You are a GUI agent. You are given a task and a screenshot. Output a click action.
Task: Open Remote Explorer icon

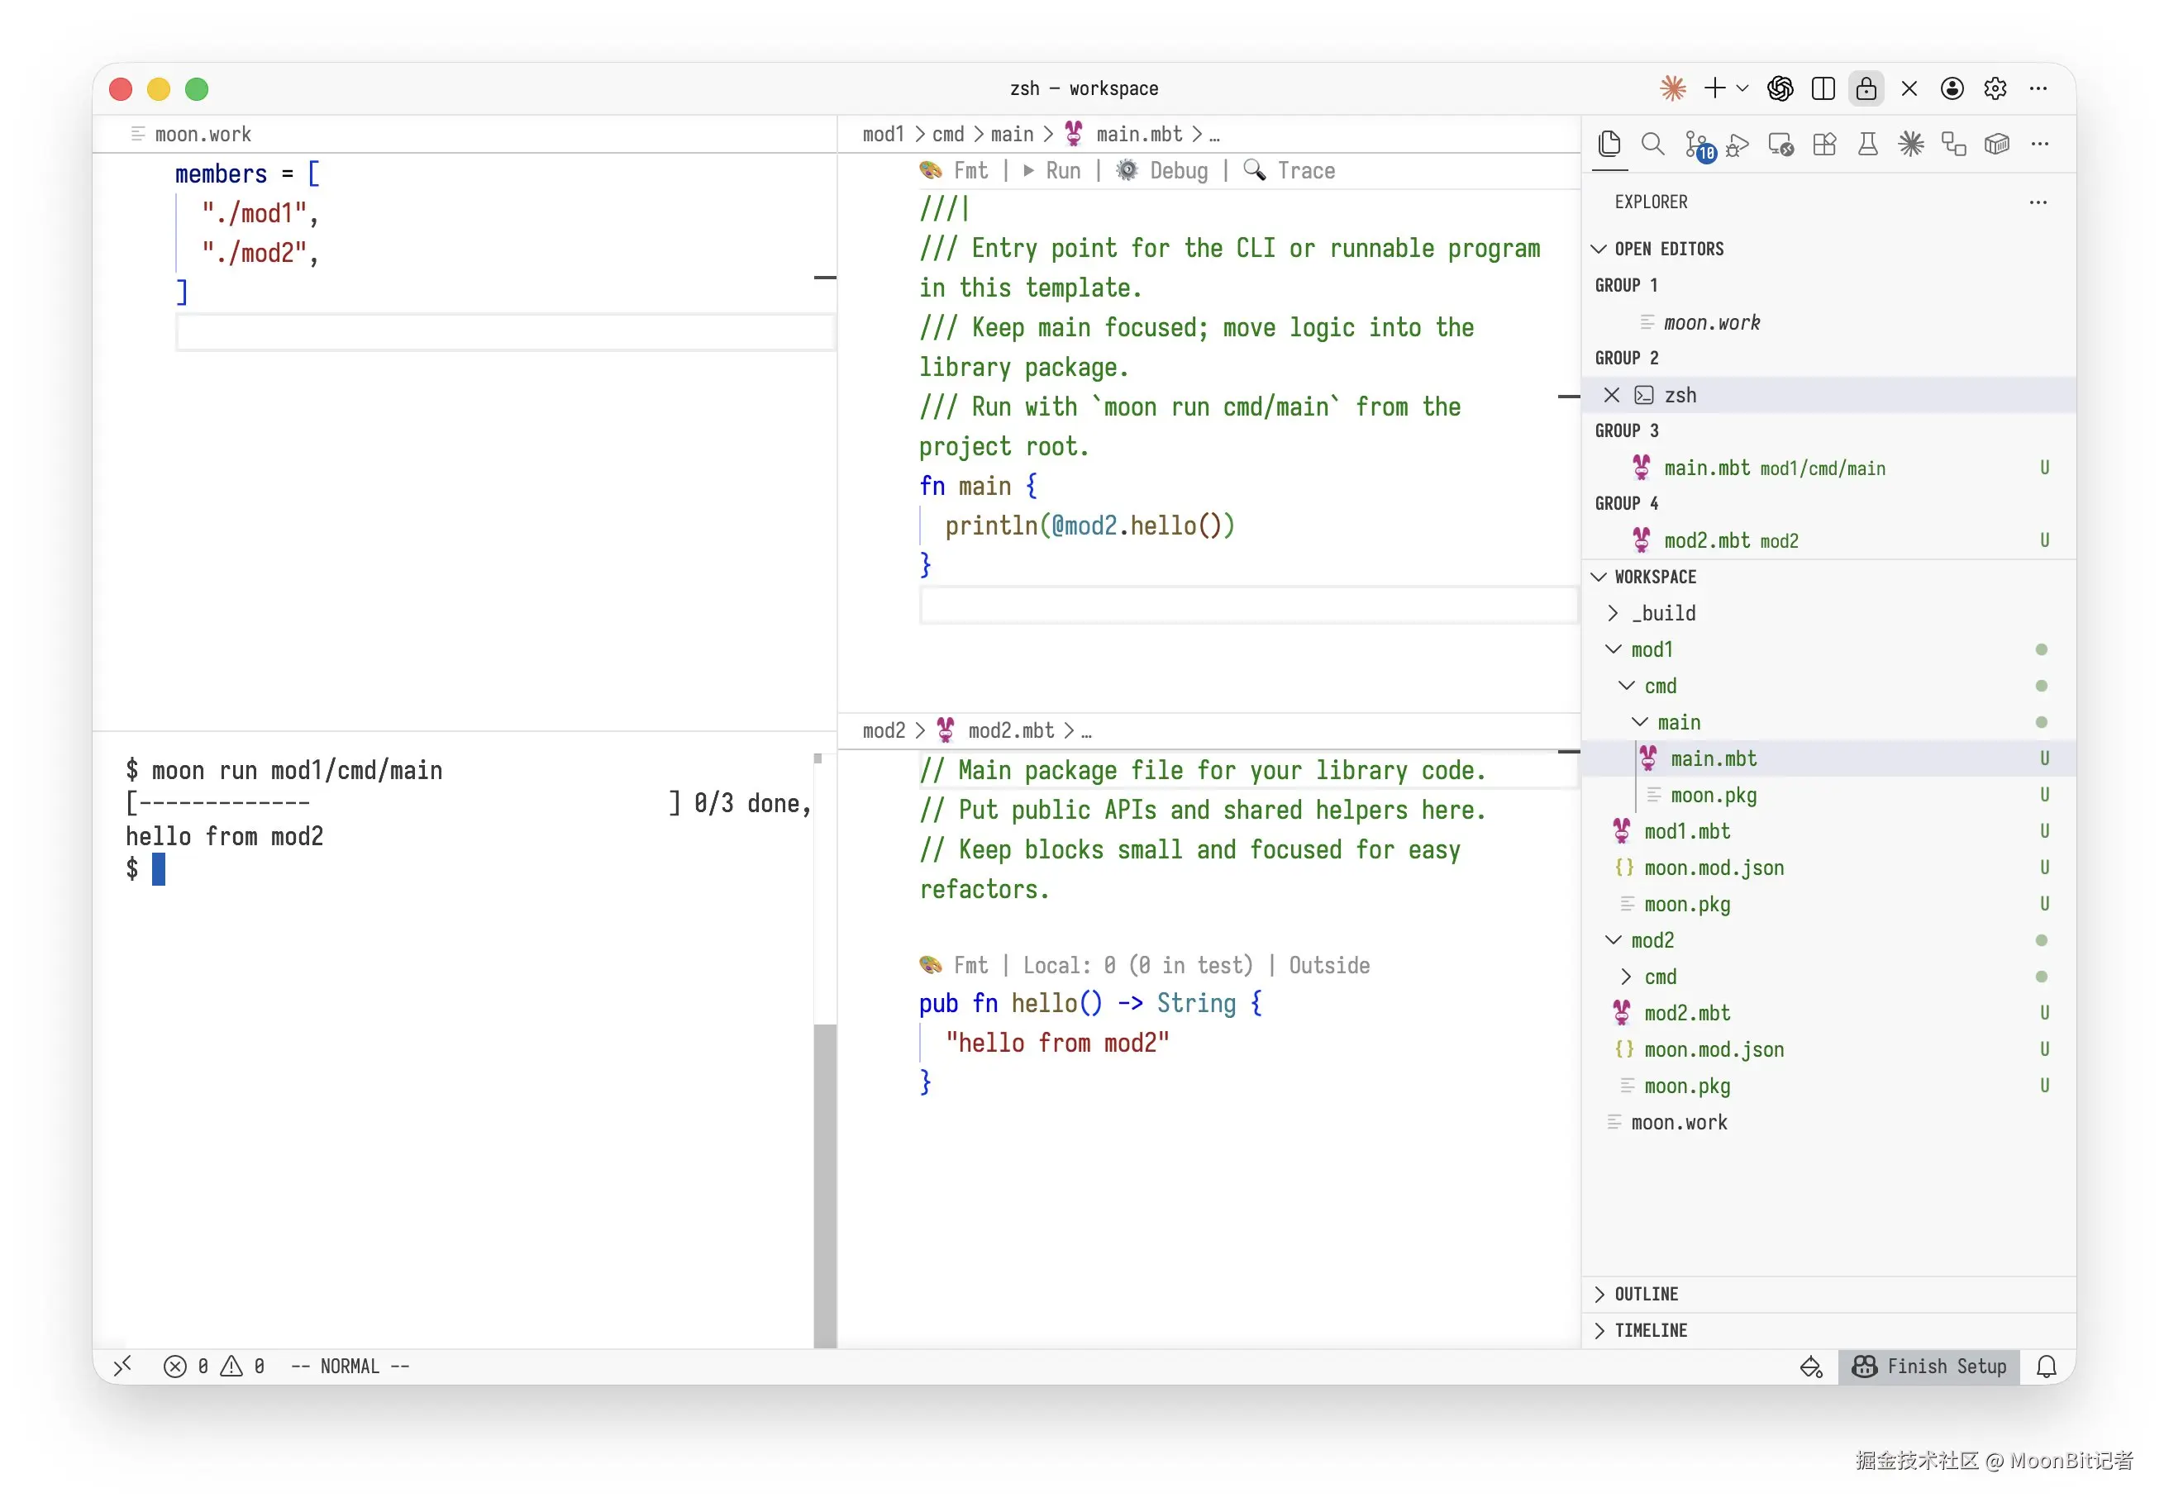(1780, 145)
